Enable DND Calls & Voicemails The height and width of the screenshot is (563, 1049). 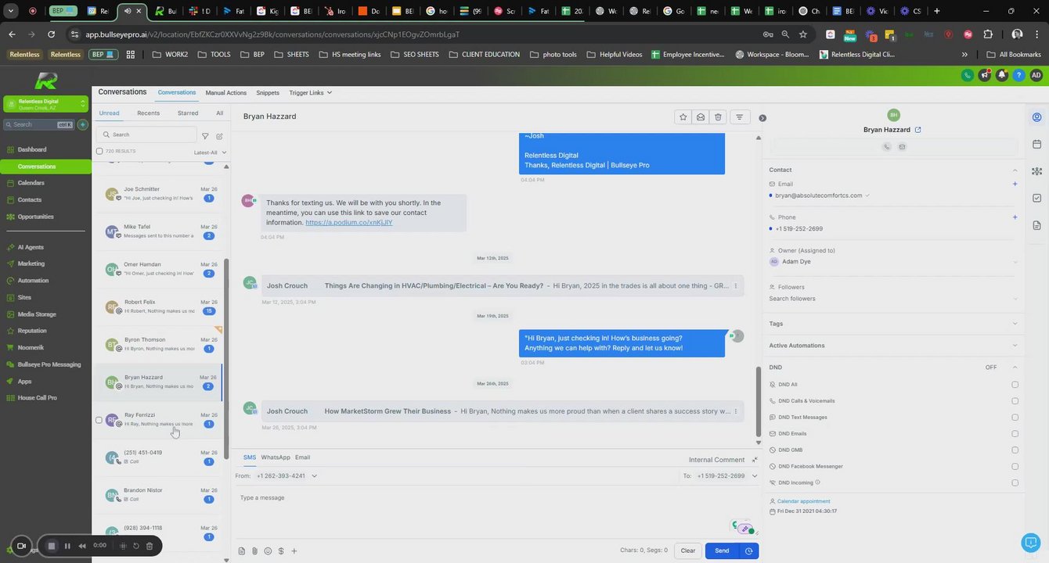tap(1015, 401)
